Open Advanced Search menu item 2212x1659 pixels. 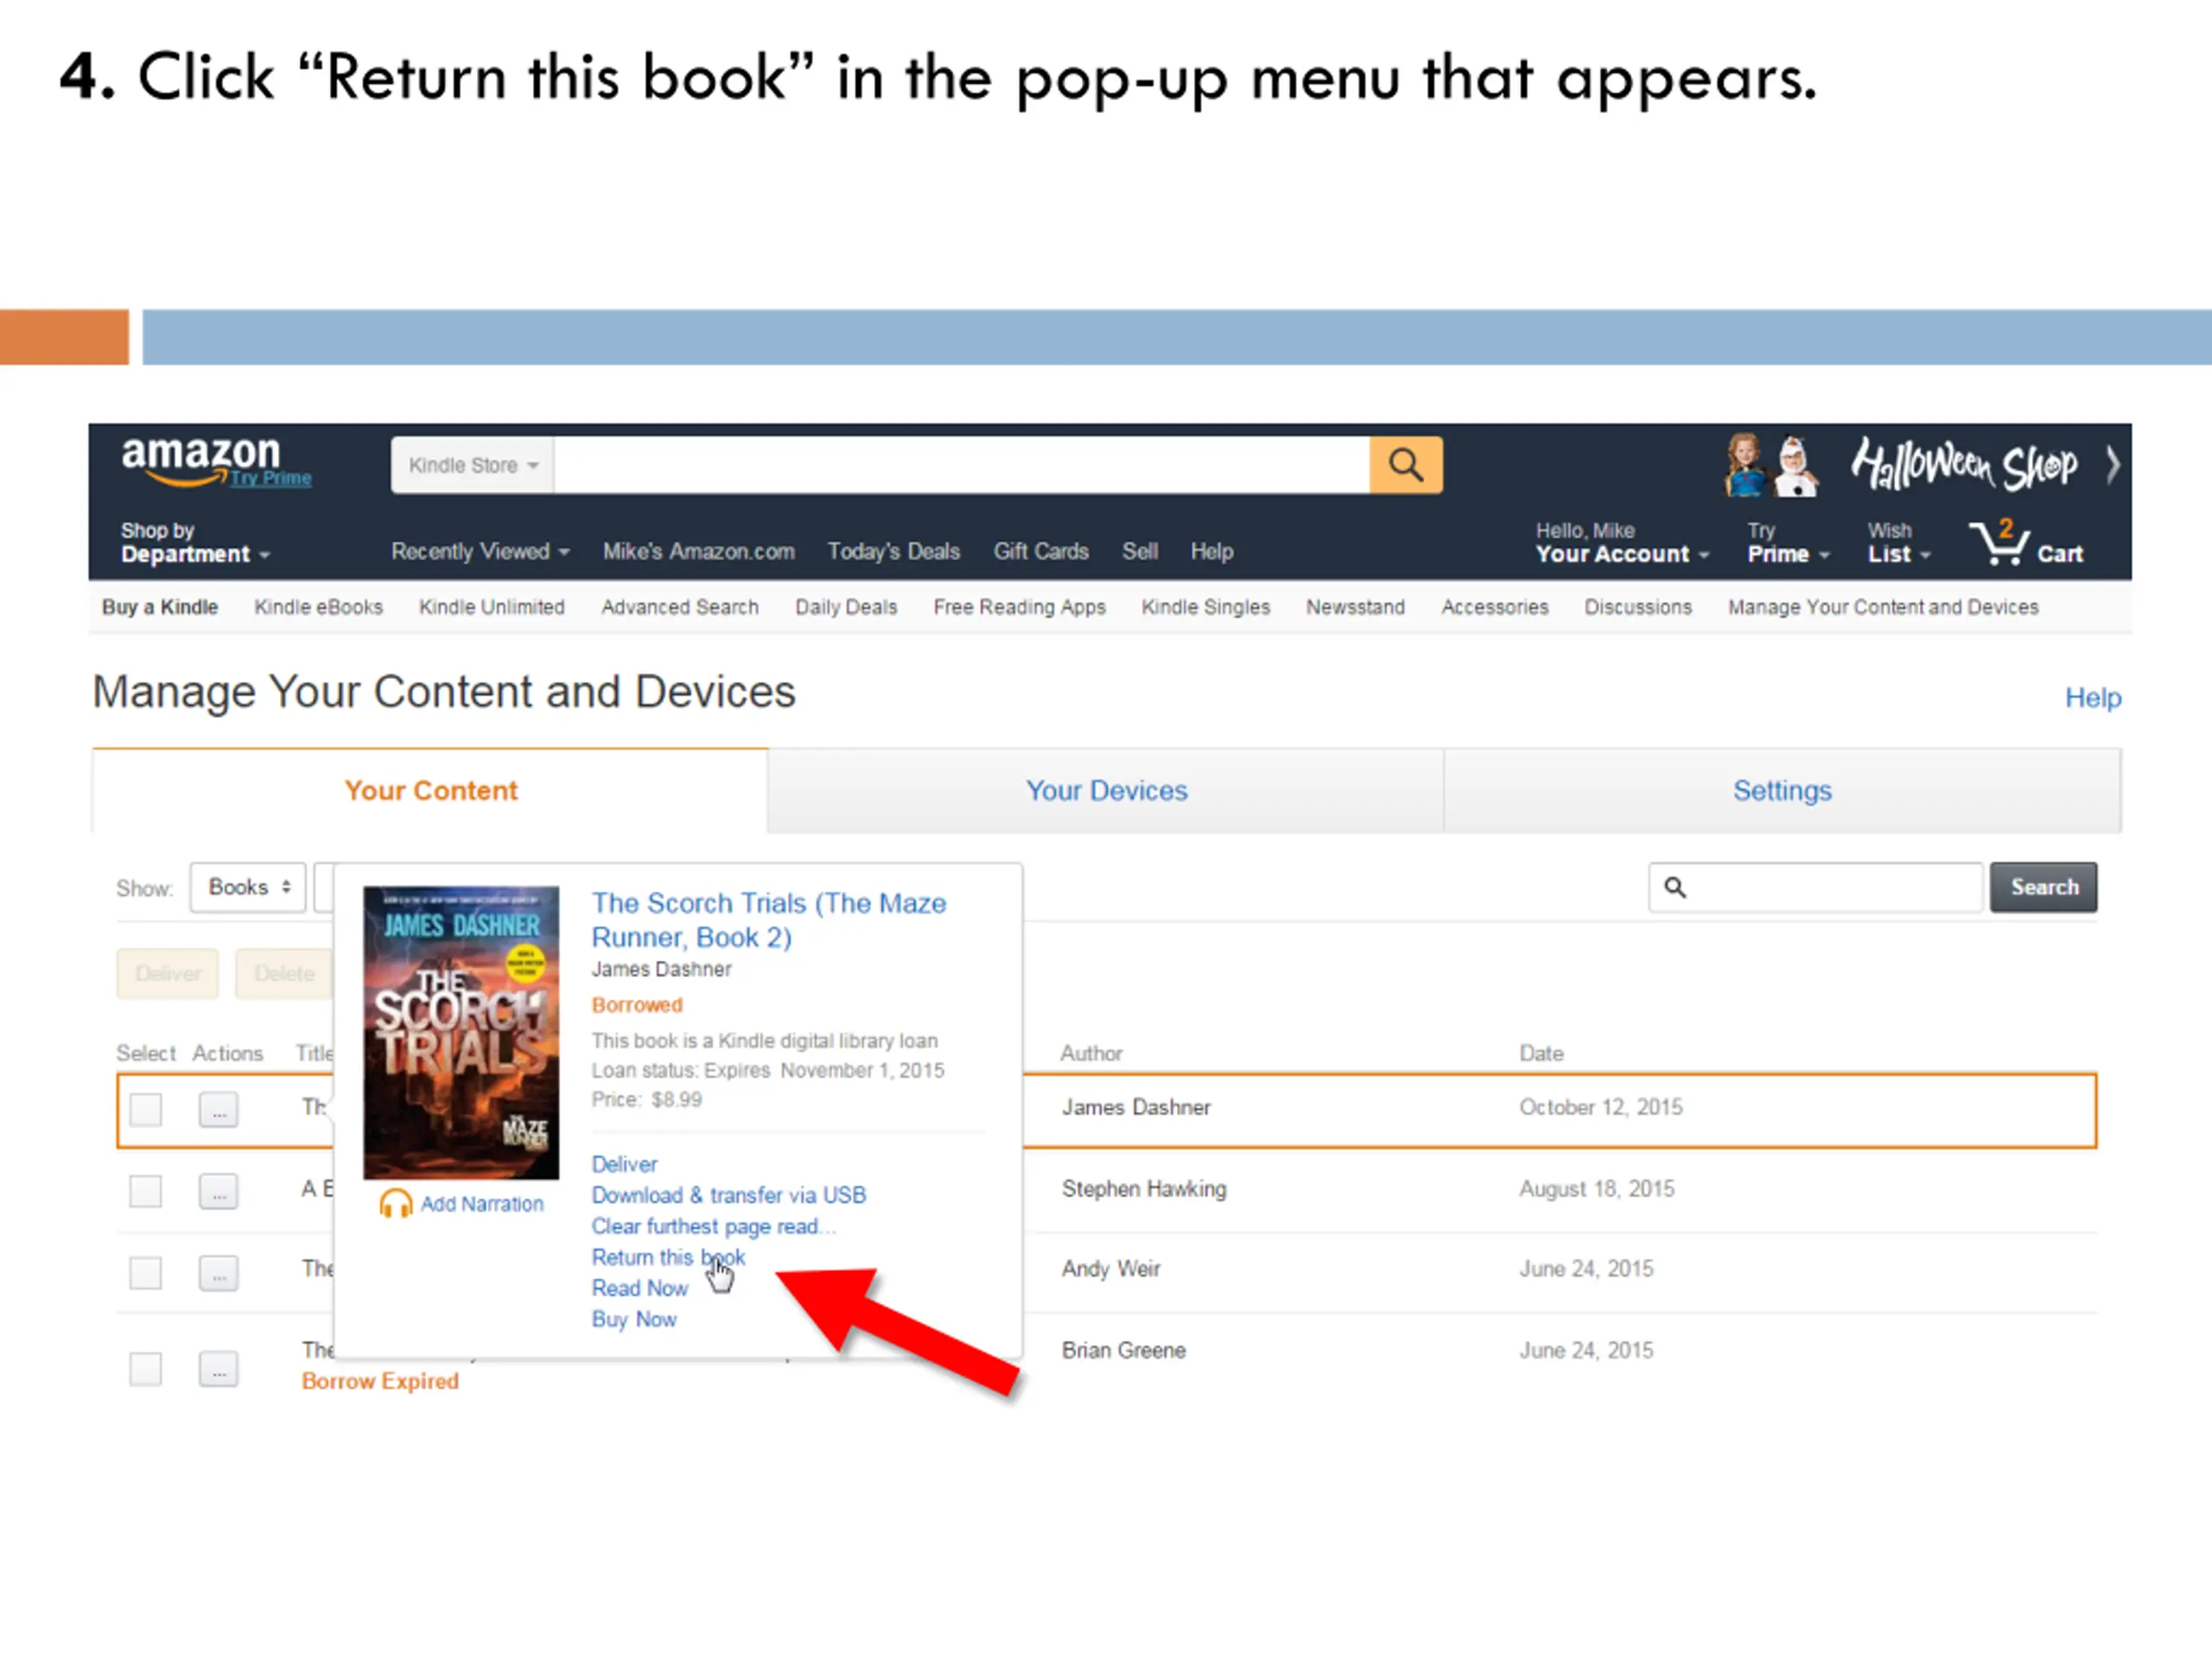pyautogui.click(x=680, y=607)
